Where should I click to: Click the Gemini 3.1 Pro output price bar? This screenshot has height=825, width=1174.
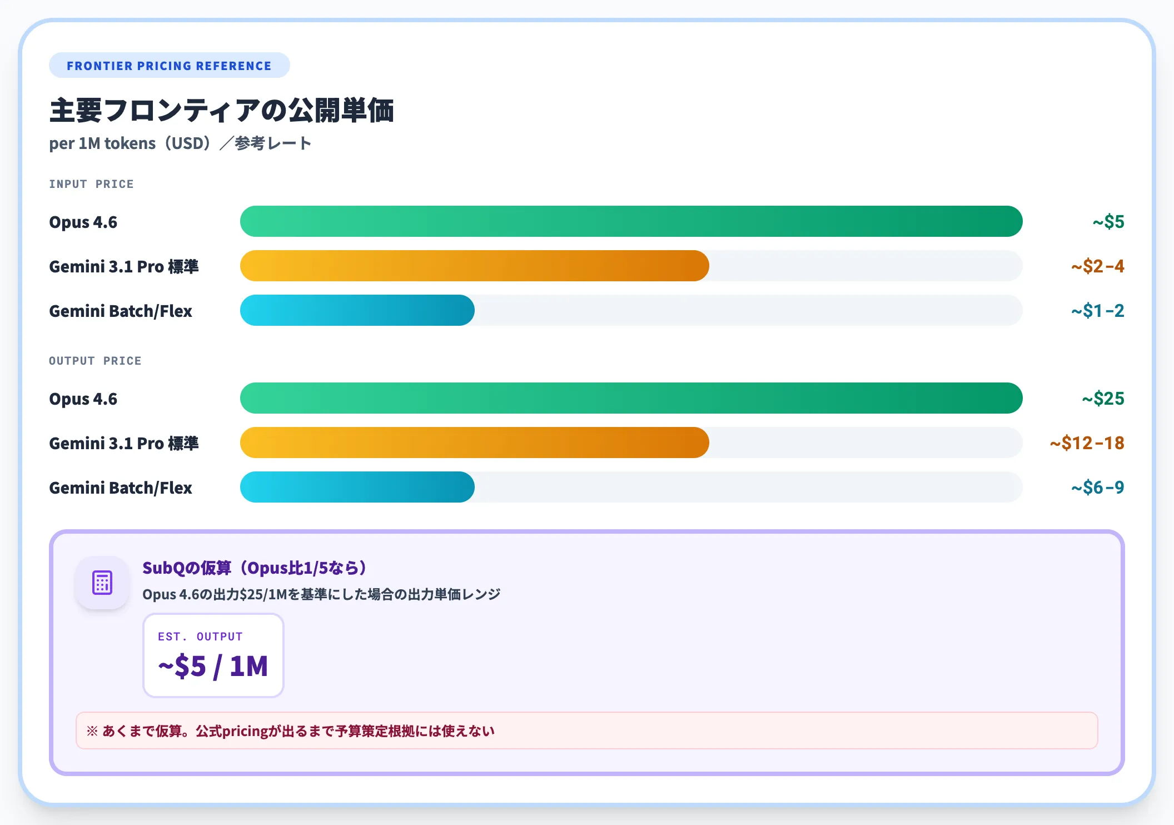click(x=474, y=443)
